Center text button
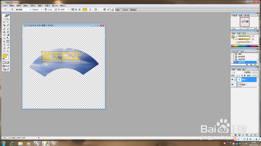261x146 pixels. click(76, 9)
